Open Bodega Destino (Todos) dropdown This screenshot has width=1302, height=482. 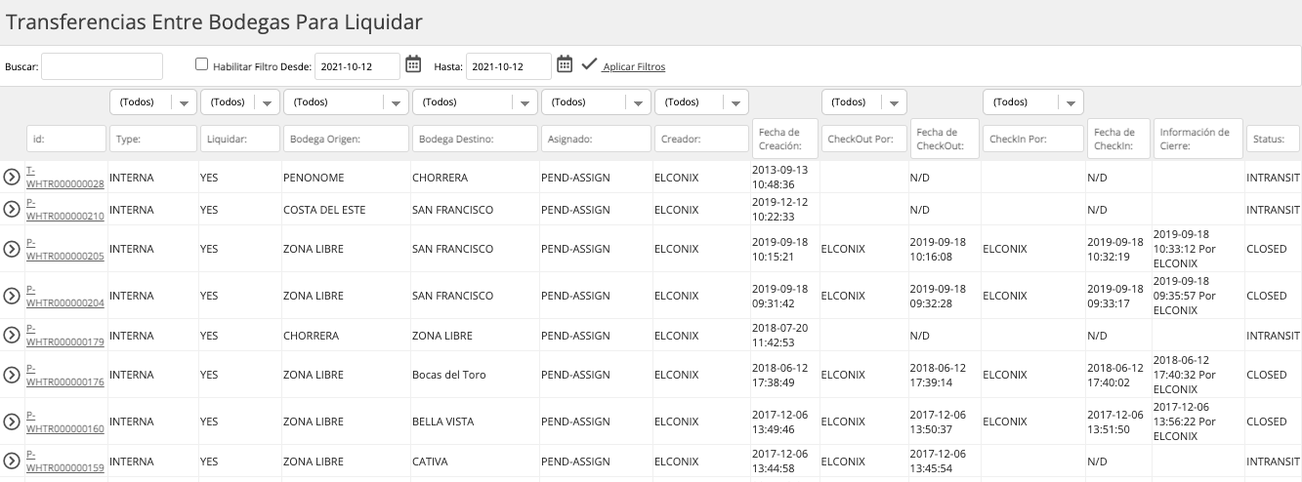(x=475, y=101)
